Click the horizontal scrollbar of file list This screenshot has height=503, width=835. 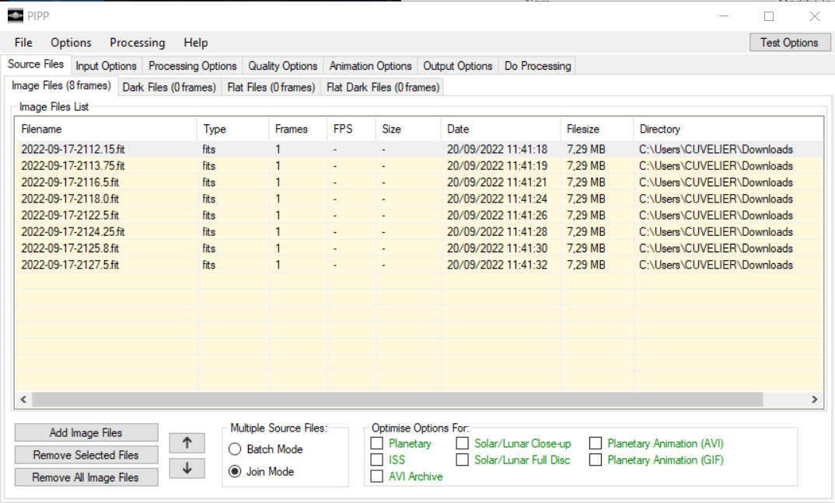[397, 399]
